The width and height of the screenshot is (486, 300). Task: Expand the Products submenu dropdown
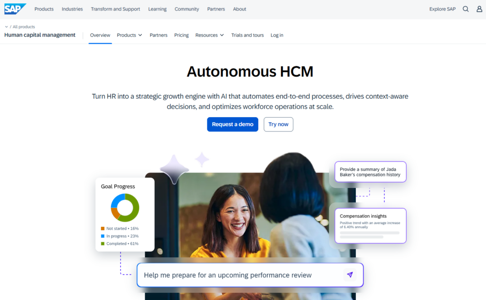[x=129, y=35]
